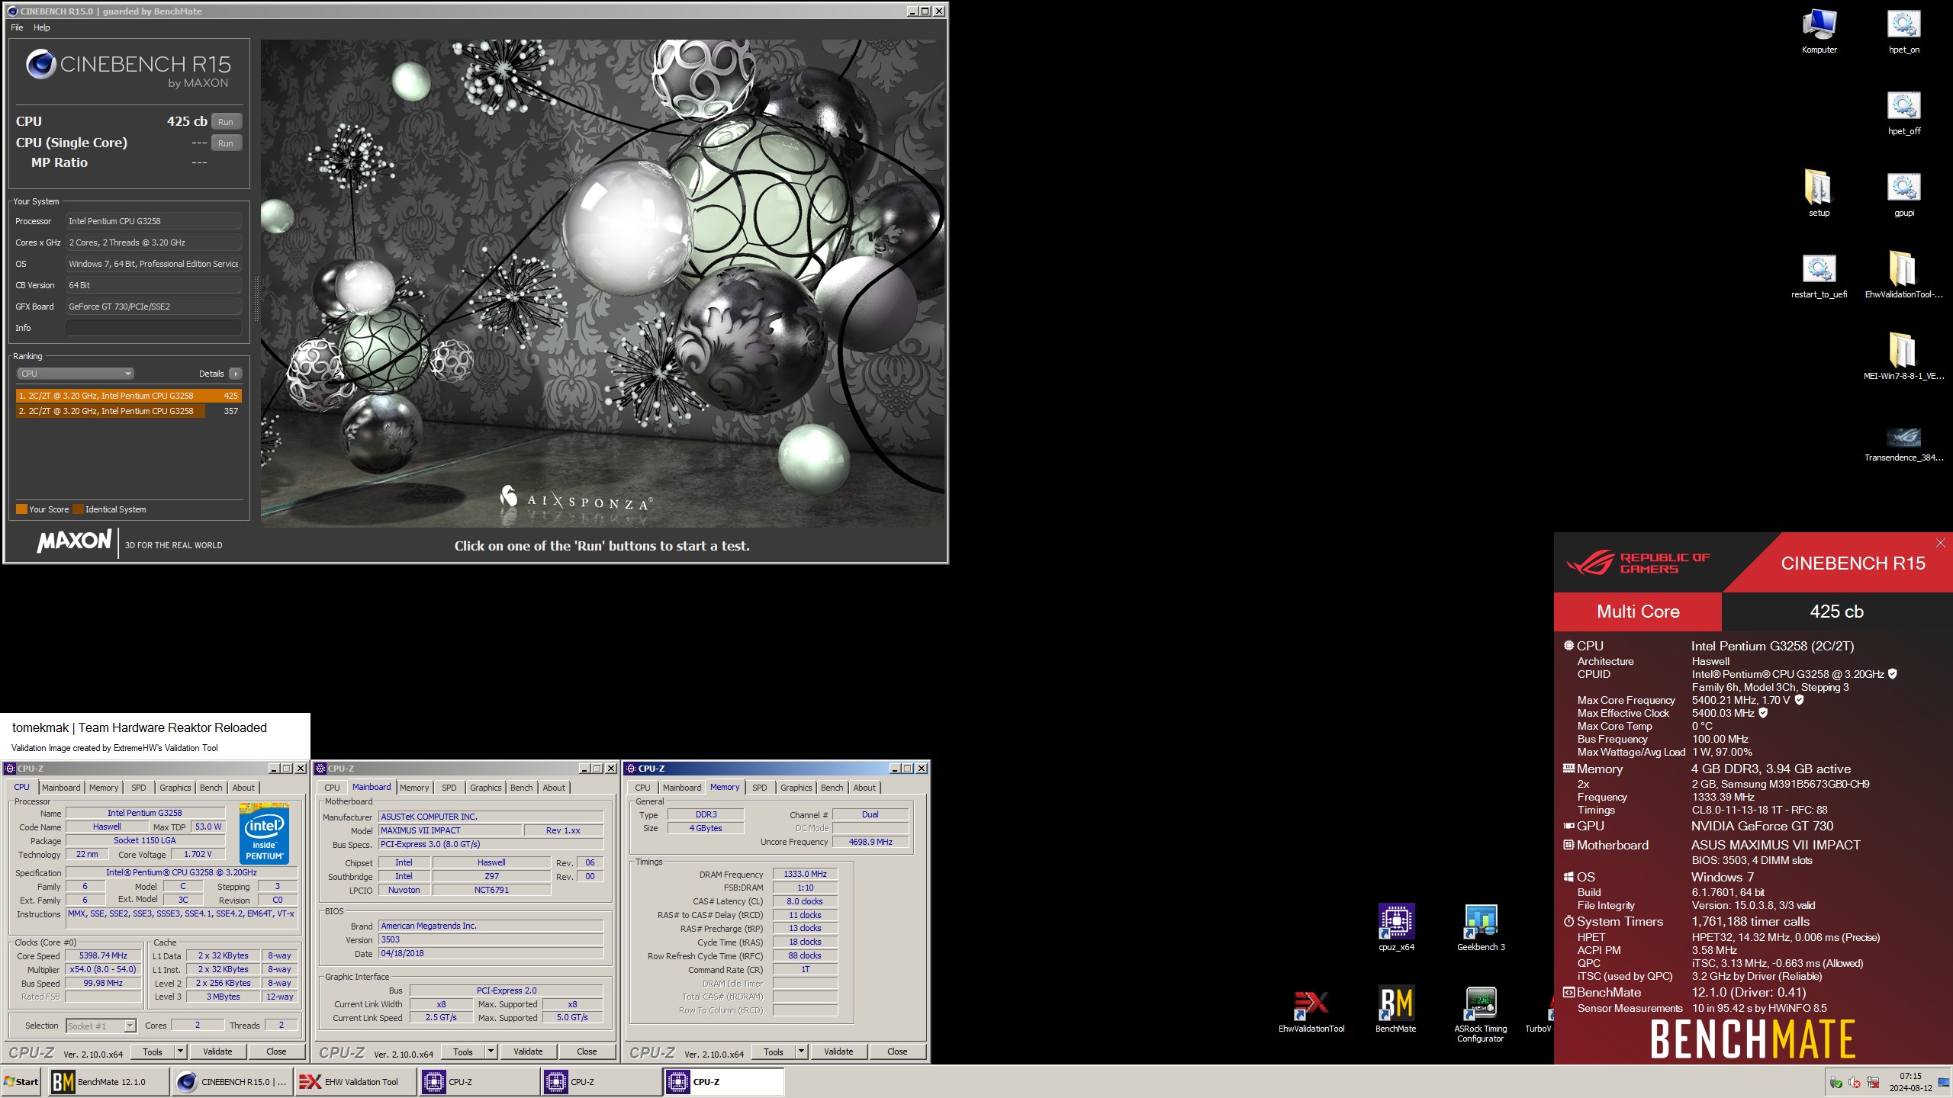Expand Tools dropdown arrow in CPU tab window

[x=181, y=1051]
